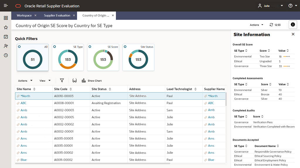Open the Actions dropdown above the table
The image size is (300, 168).
click(24, 80)
